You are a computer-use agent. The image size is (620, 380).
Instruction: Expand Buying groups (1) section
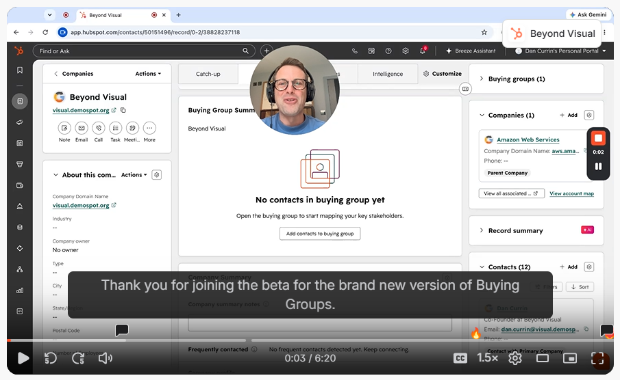point(481,79)
